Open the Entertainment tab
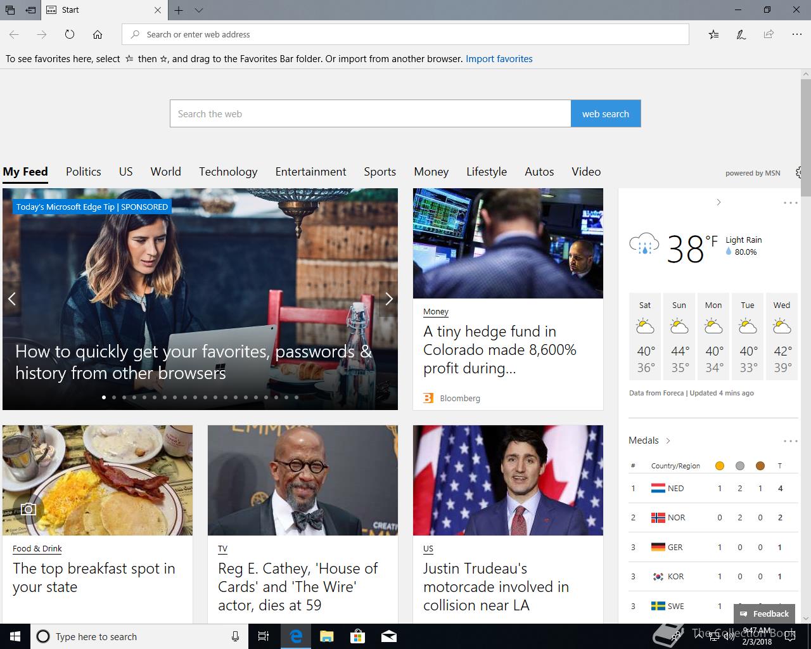Screen dimensions: 811x649 pyautogui.click(x=311, y=172)
